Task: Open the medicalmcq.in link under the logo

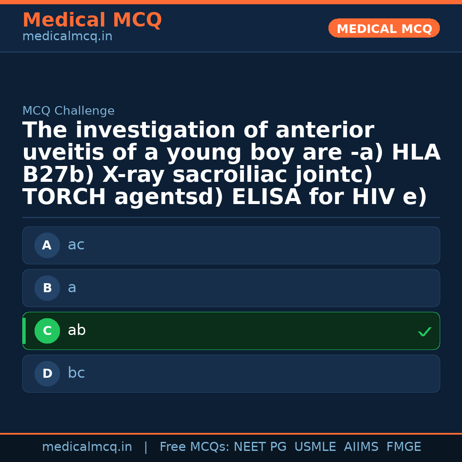Action: click(67, 36)
